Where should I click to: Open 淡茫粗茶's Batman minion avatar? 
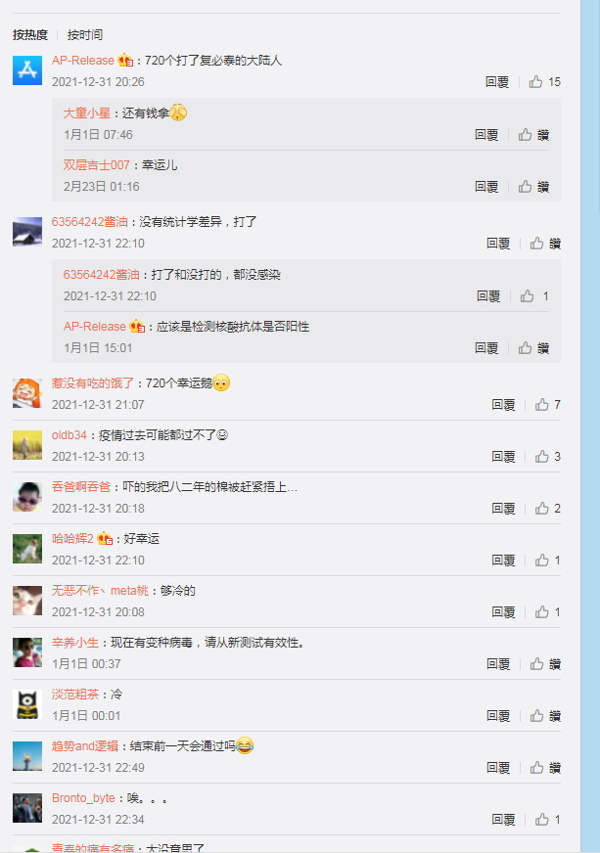point(27,704)
